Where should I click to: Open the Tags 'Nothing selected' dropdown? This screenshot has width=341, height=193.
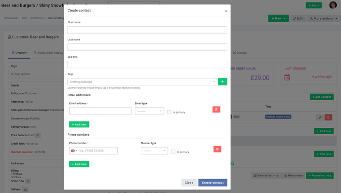143,82
